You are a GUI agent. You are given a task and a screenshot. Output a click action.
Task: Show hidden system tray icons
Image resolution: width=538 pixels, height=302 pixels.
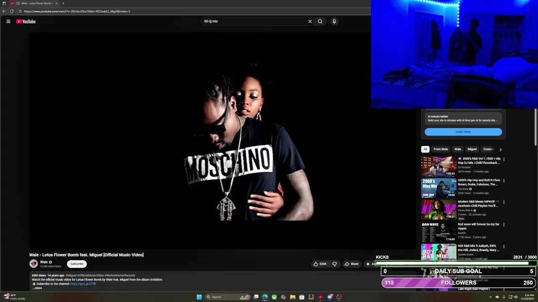click(490, 297)
